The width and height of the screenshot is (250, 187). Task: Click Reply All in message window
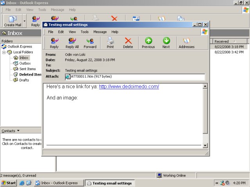coord(72,43)
